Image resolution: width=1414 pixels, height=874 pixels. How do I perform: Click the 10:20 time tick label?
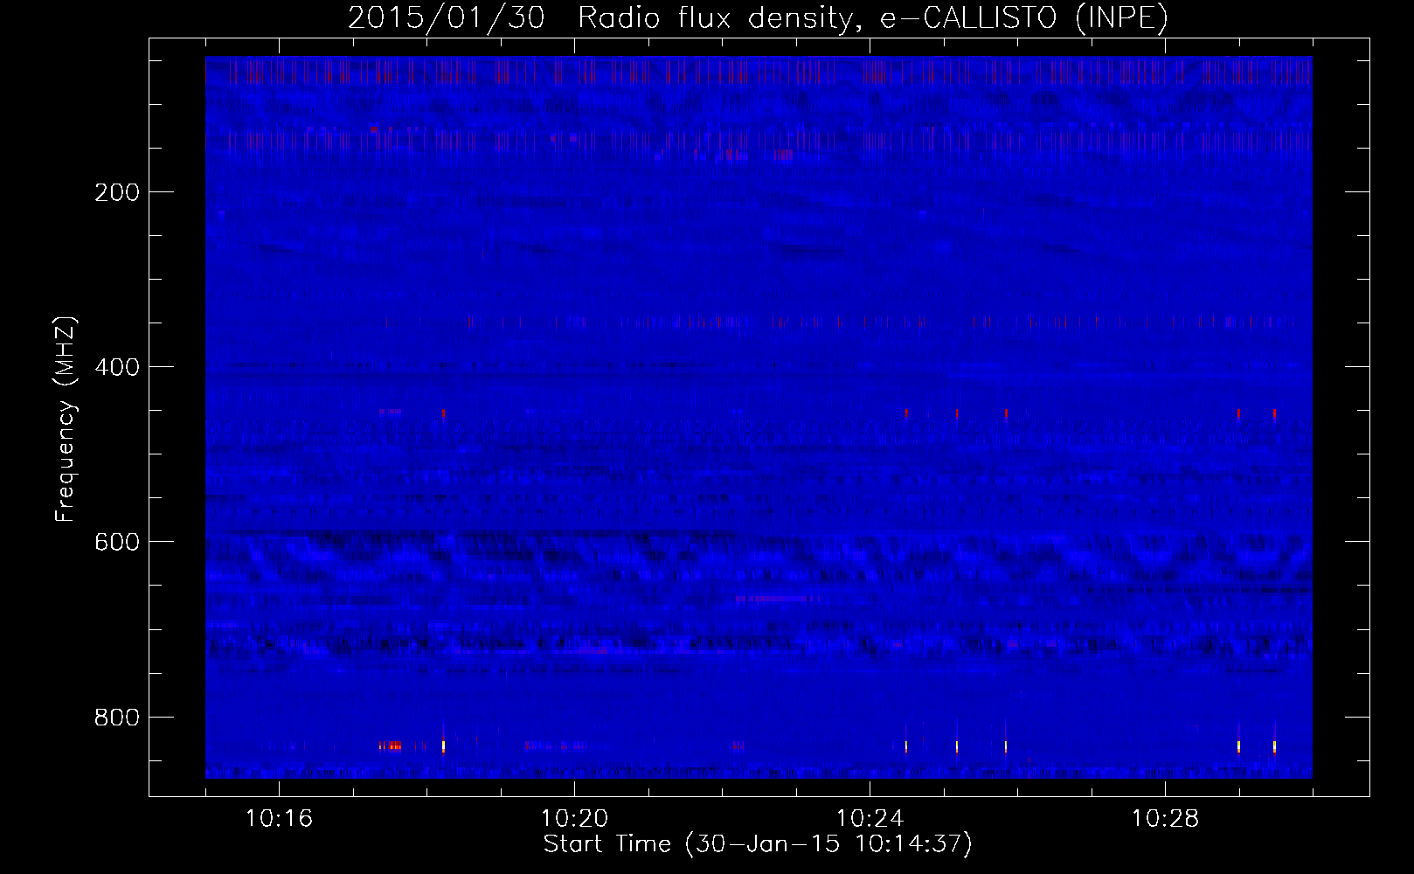pyautogui.click(x=574, y=819)
